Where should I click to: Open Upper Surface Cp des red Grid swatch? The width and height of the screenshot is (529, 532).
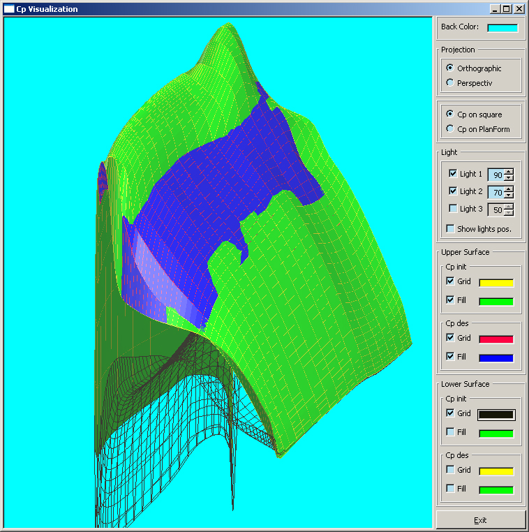click(x=496, y=339)
